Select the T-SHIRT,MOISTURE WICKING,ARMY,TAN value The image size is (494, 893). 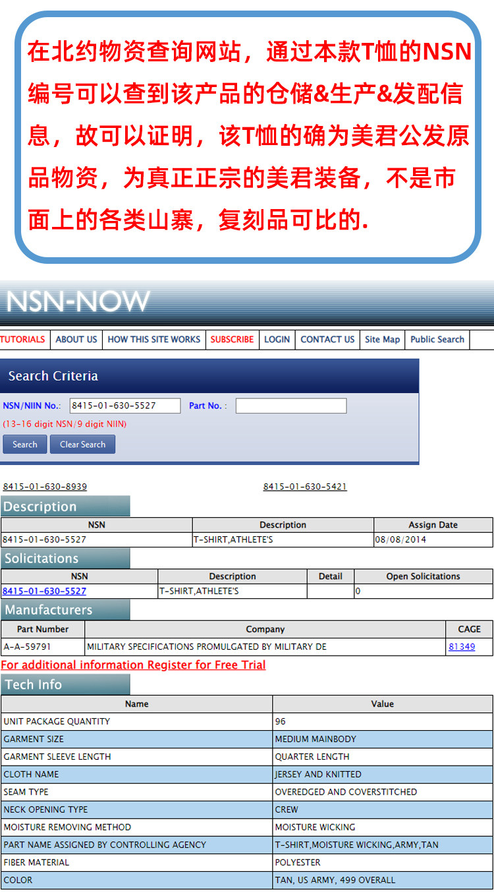(x=356, y=845)
